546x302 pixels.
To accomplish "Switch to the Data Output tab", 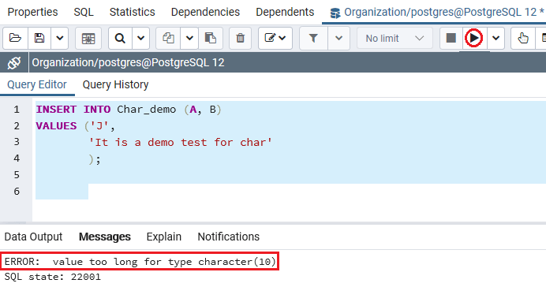I will 33,237.
